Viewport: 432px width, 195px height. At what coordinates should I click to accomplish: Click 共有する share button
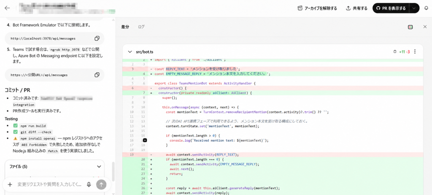point(356,8)
